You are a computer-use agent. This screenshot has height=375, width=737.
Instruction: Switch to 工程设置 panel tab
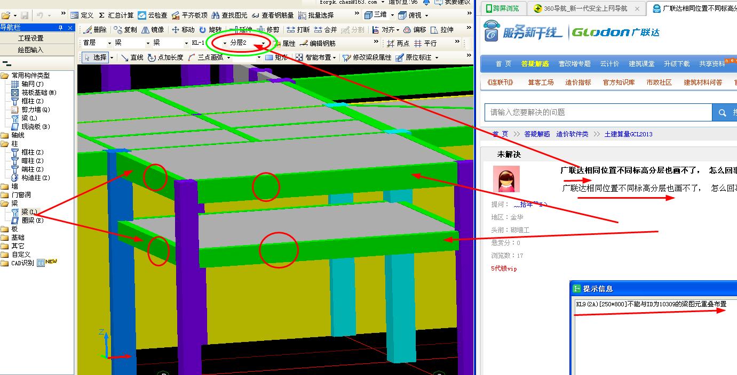31,38
